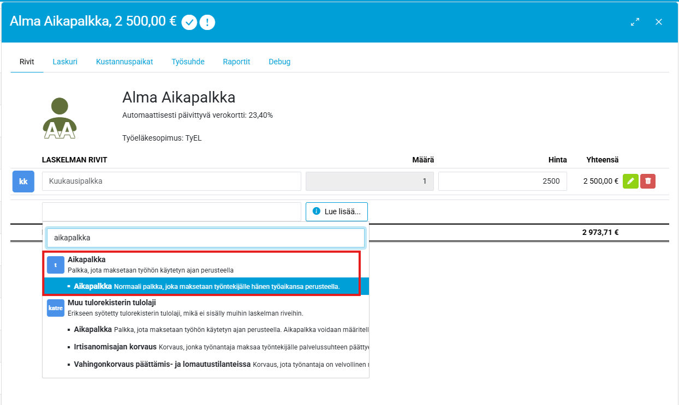Select highlighted Aikapalkka Normaali palkka option
Screen dimensions: 679x405
point(206,286)
